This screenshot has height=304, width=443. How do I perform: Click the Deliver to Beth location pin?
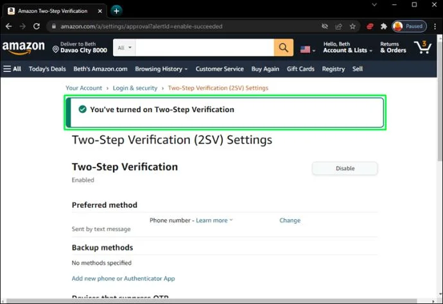pyautogui.click(x=56, y=49)
